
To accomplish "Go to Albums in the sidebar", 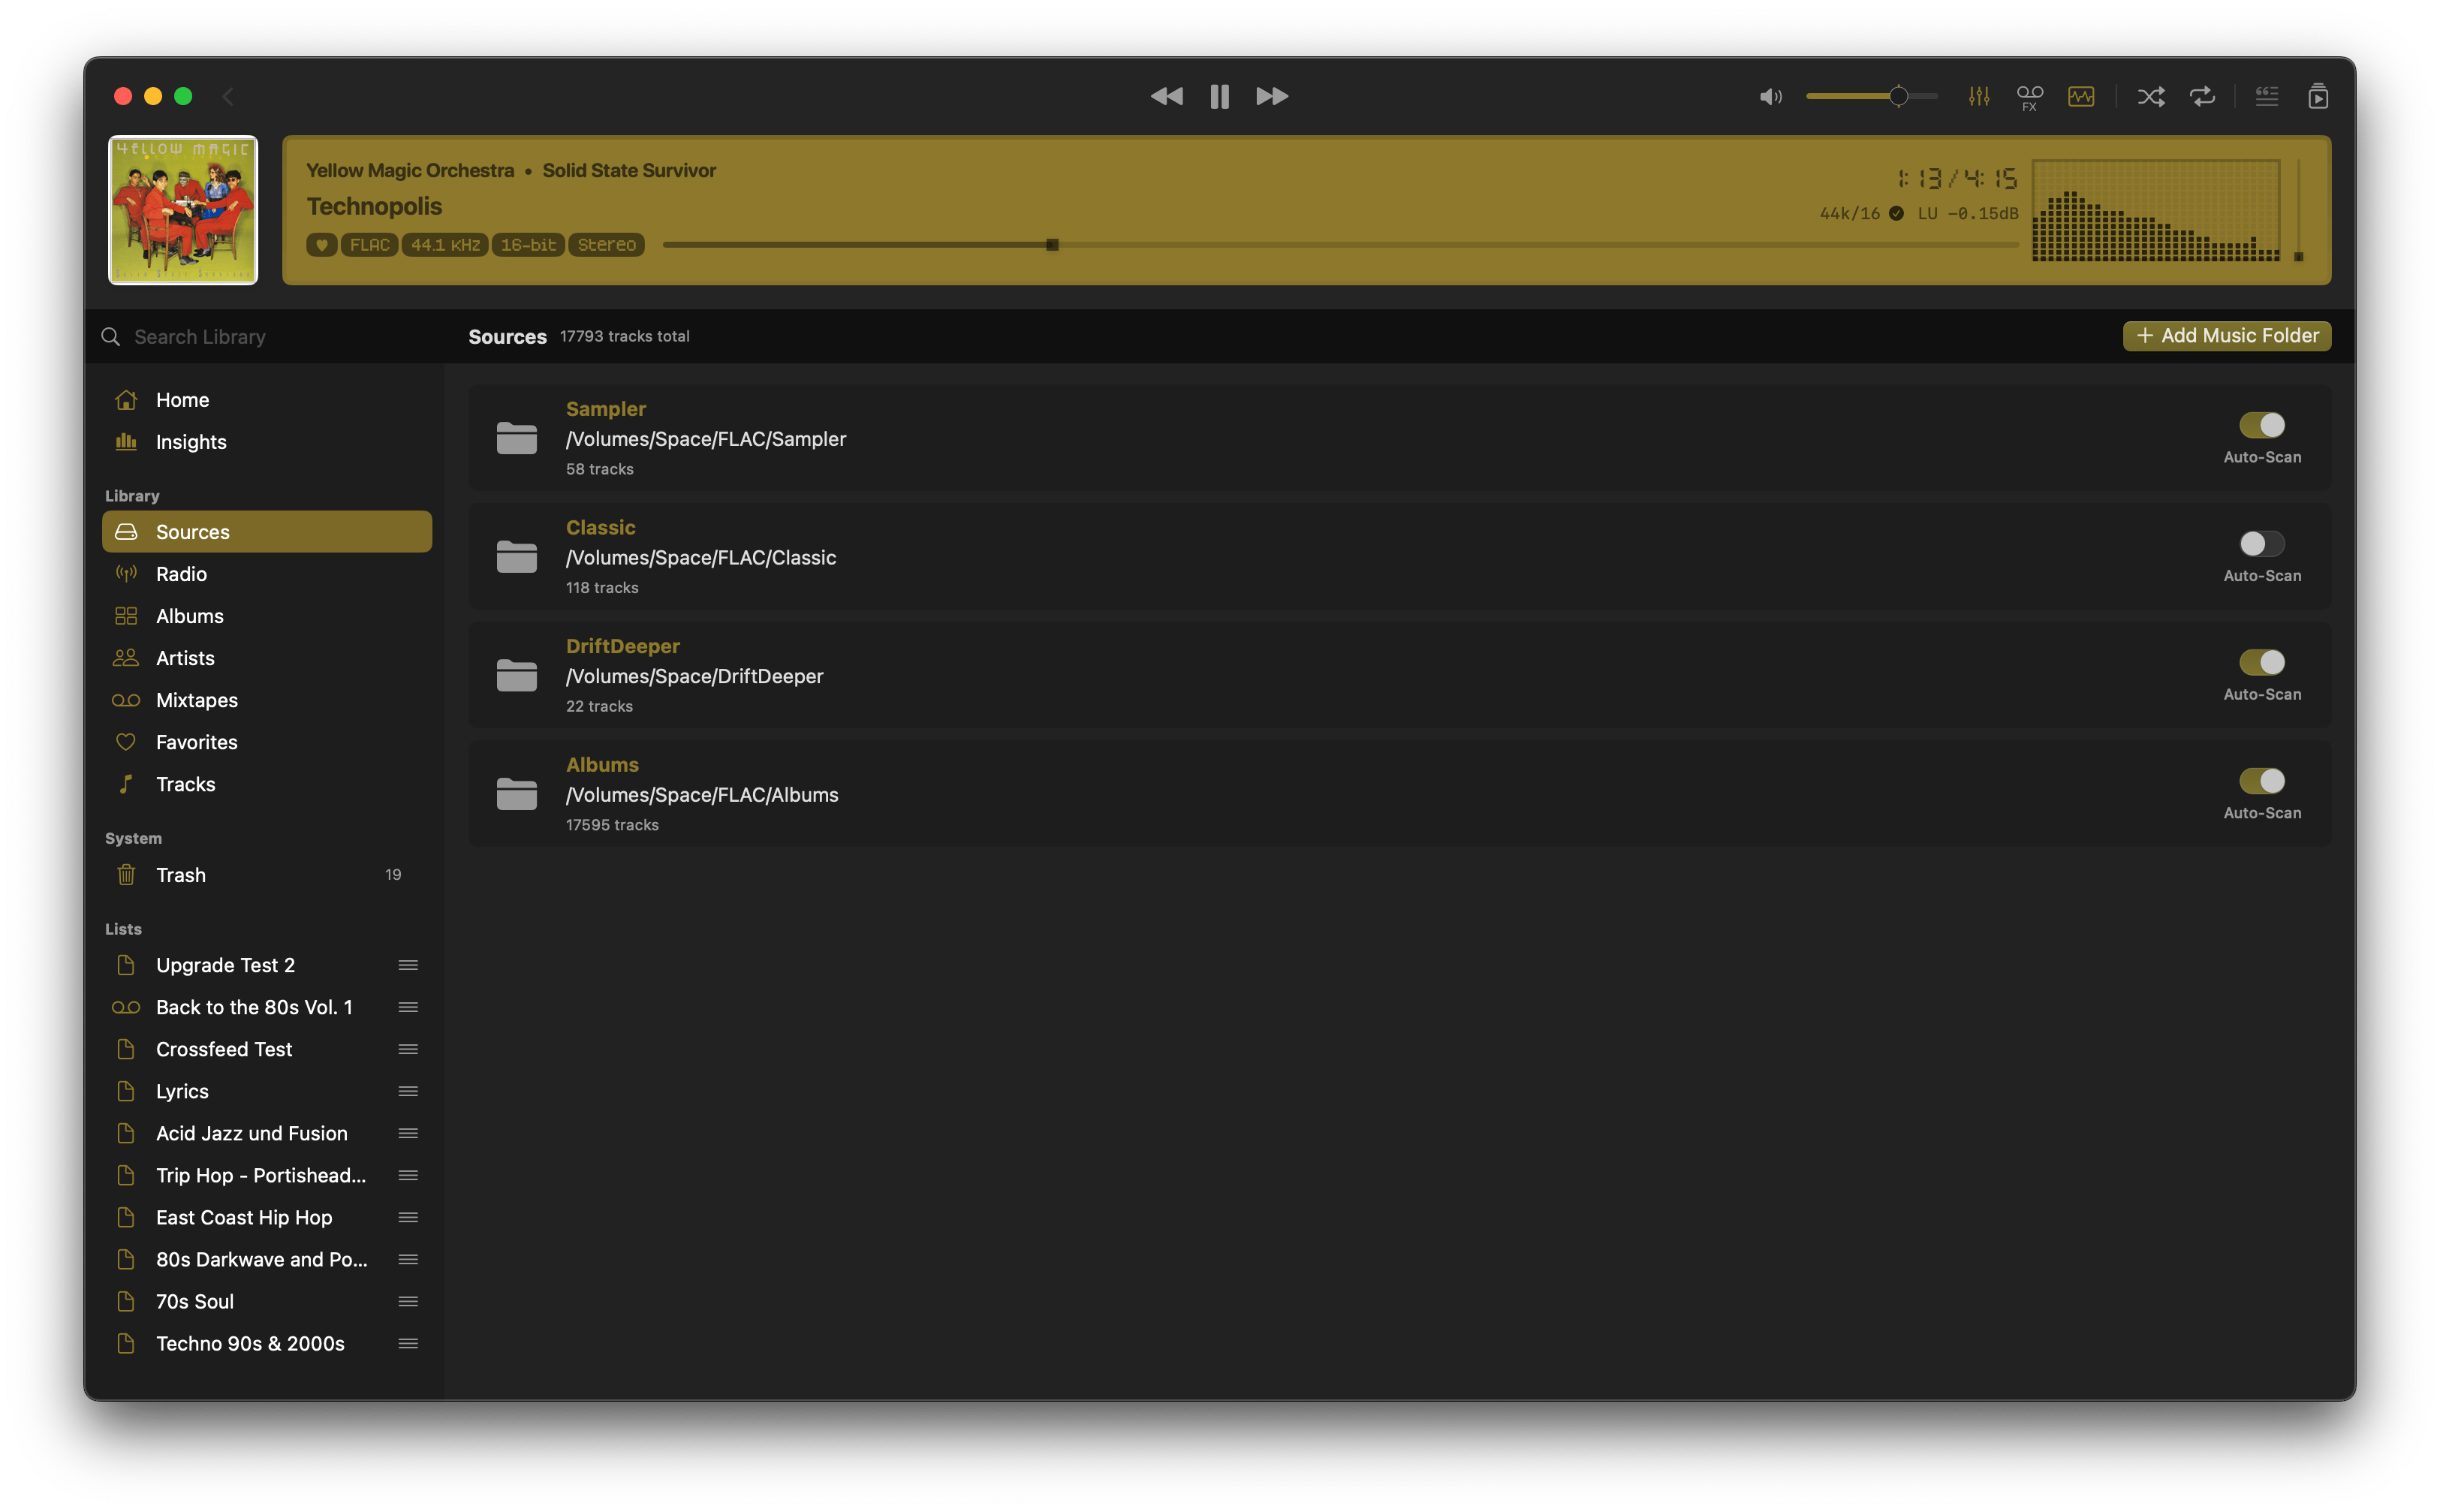I will click(189, 616).
